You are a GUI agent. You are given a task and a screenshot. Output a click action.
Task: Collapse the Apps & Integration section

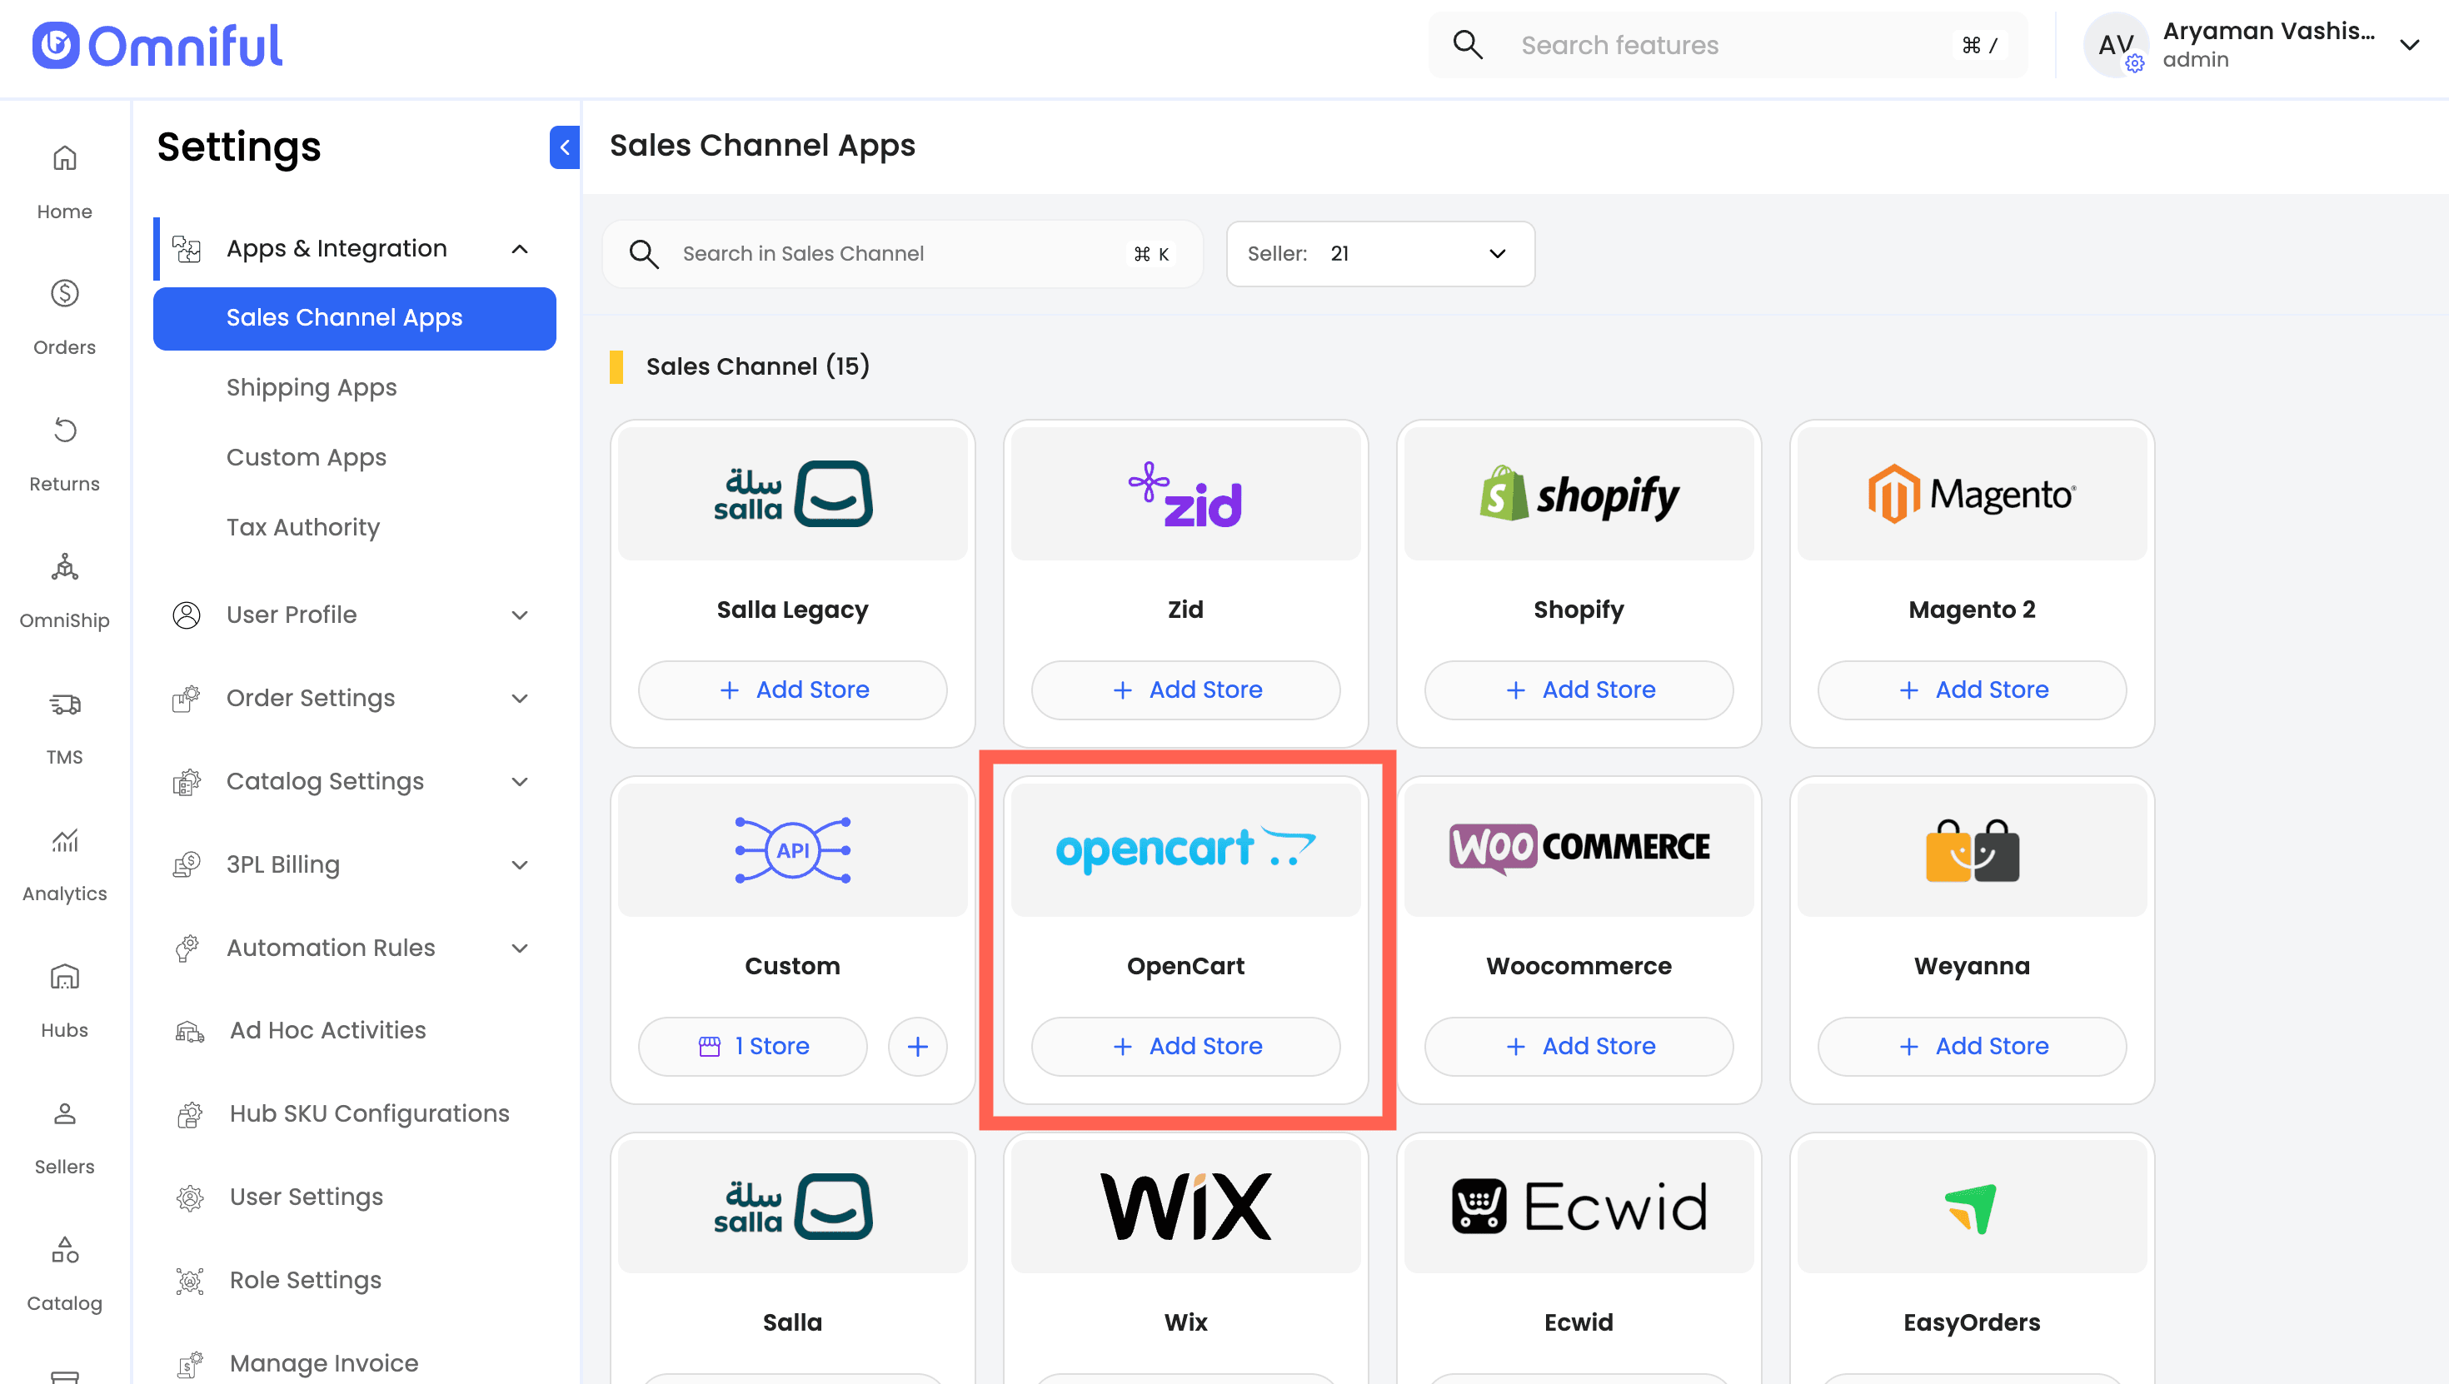519,249
